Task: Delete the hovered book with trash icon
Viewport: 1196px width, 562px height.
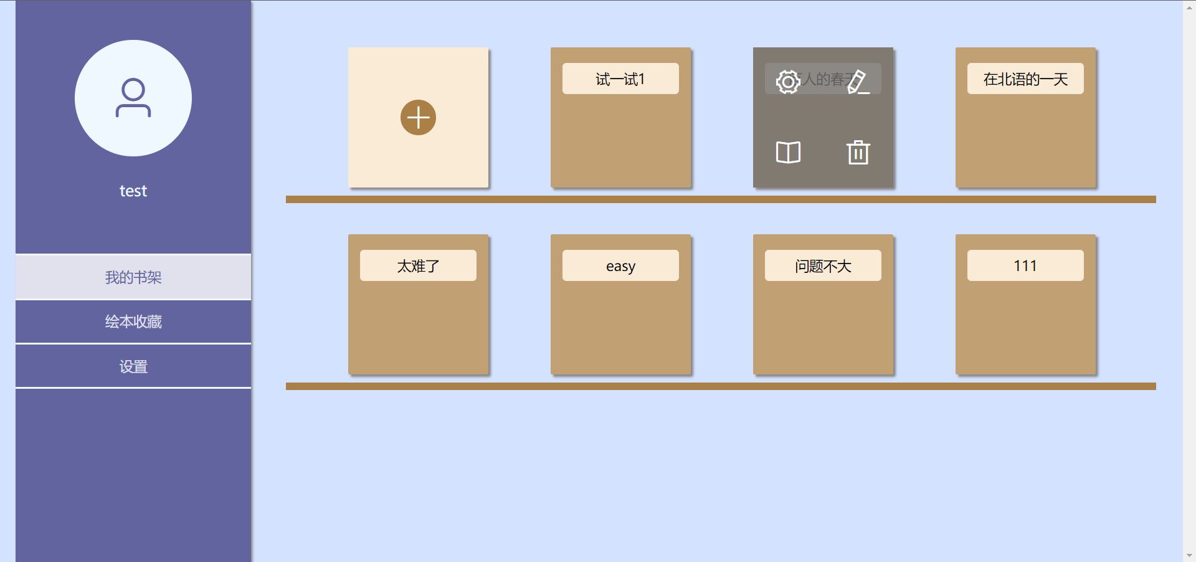Action: [x=858, y=152]
